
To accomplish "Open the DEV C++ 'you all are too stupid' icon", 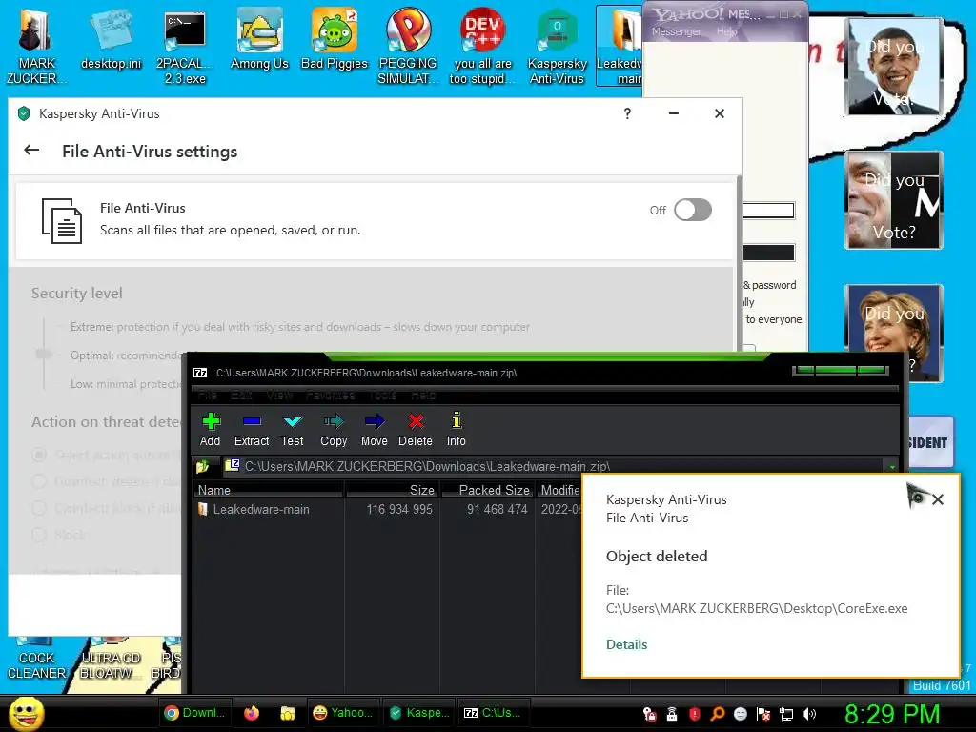I will [482, 45].
